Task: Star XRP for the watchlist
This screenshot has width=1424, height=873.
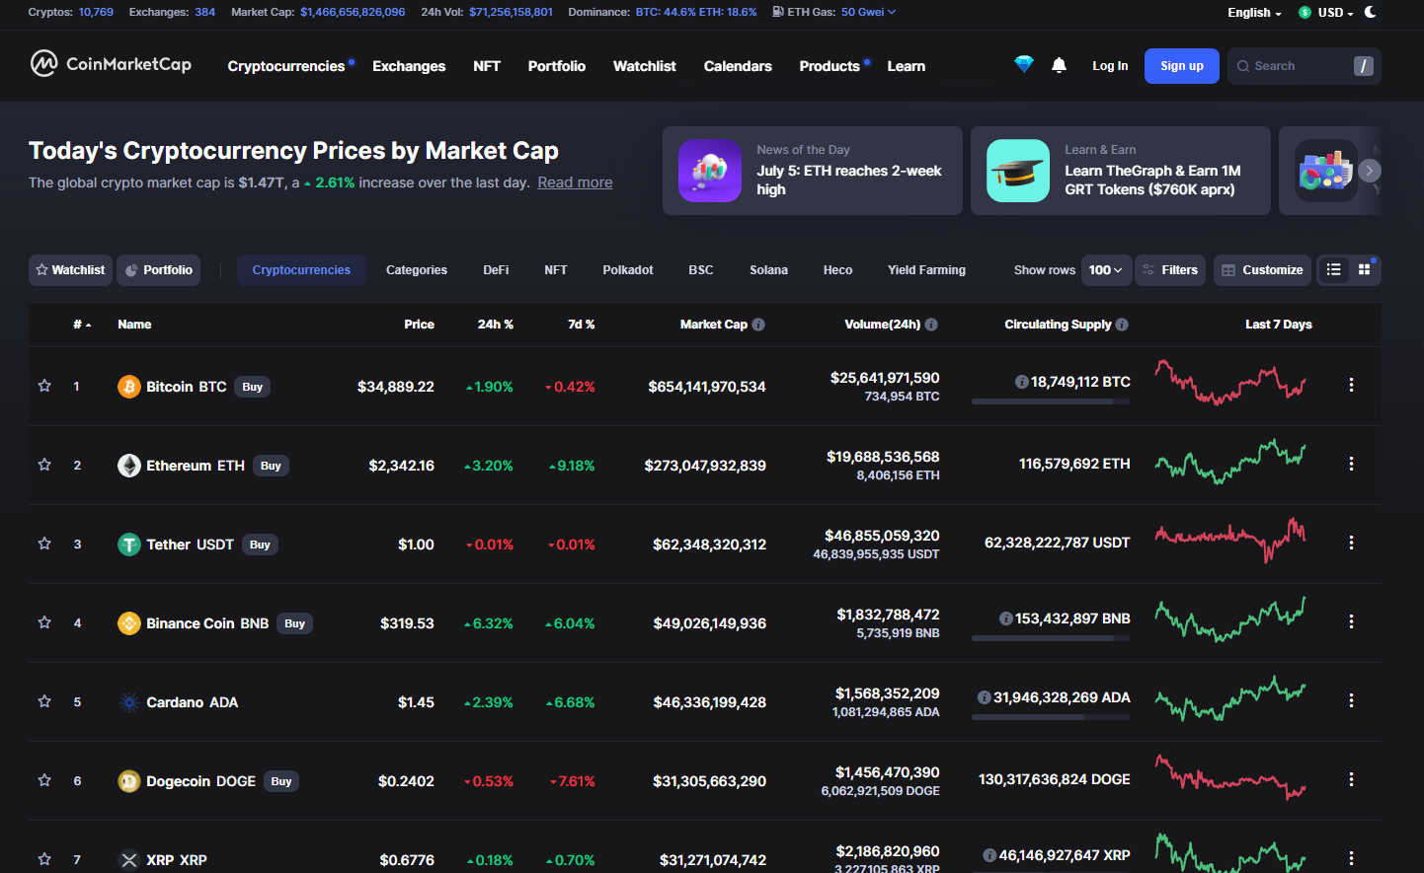Action: (44, 859)
